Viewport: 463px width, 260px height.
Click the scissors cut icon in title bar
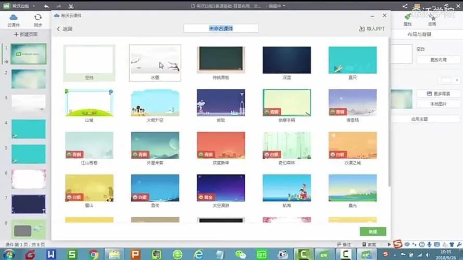pyautogui.click(x=71, y=6)
